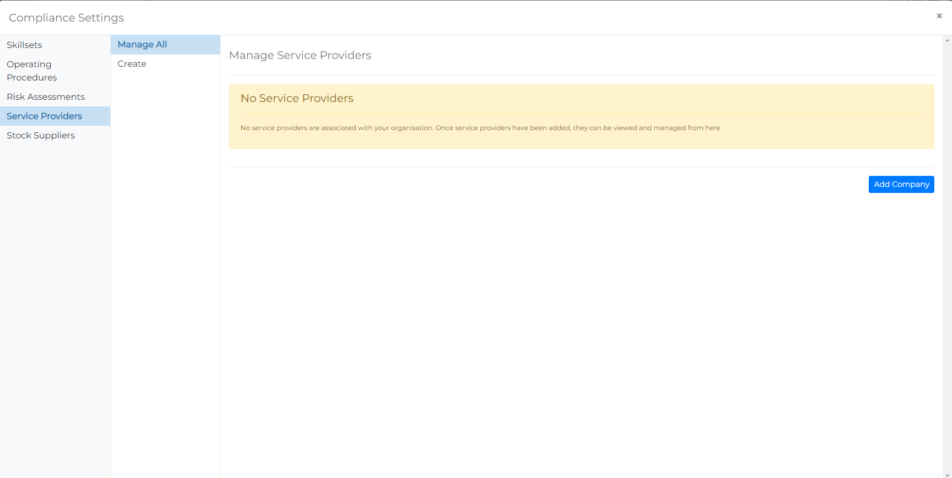This screenshot has height=478, width=952.
Task: Click the No Service Providers alert title
Action: point(297,99)
